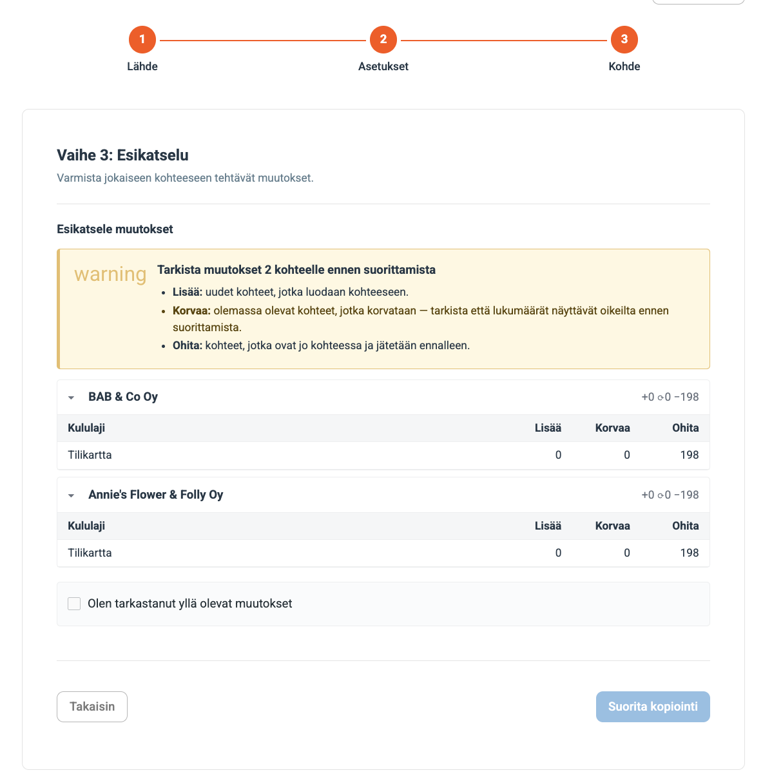763x777 pixels.
Task: Go to step 1 Lähde circle
Action: 142,39
